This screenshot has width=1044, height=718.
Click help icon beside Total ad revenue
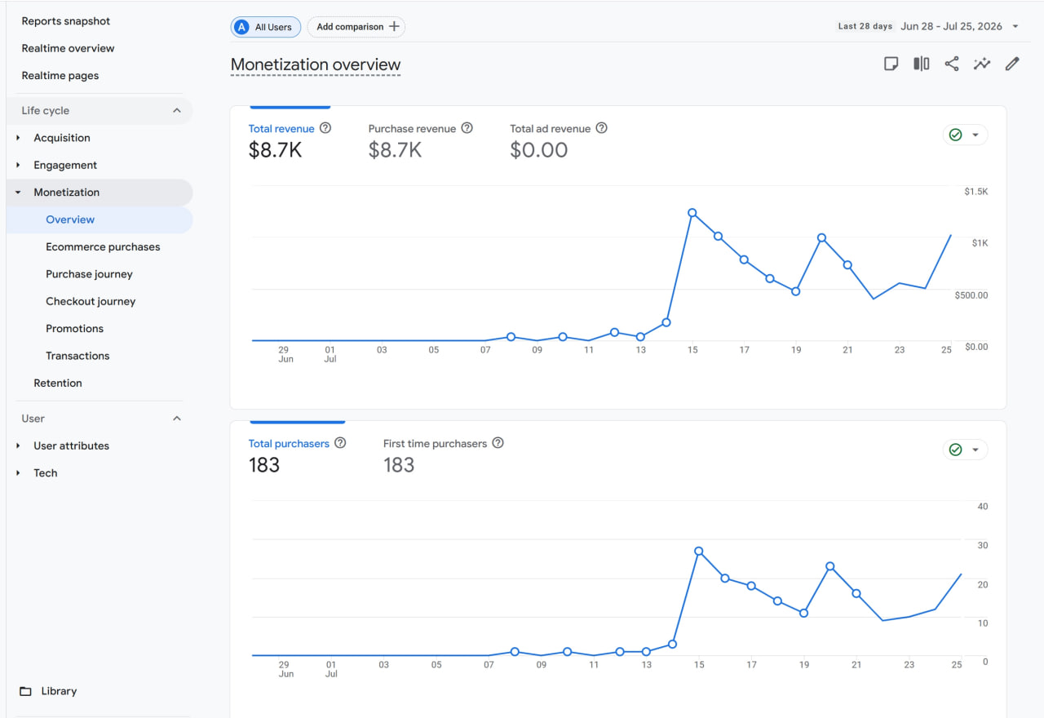602,128
